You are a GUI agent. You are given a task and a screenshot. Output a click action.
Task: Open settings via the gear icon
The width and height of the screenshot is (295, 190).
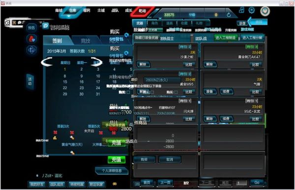click(251, 10)
